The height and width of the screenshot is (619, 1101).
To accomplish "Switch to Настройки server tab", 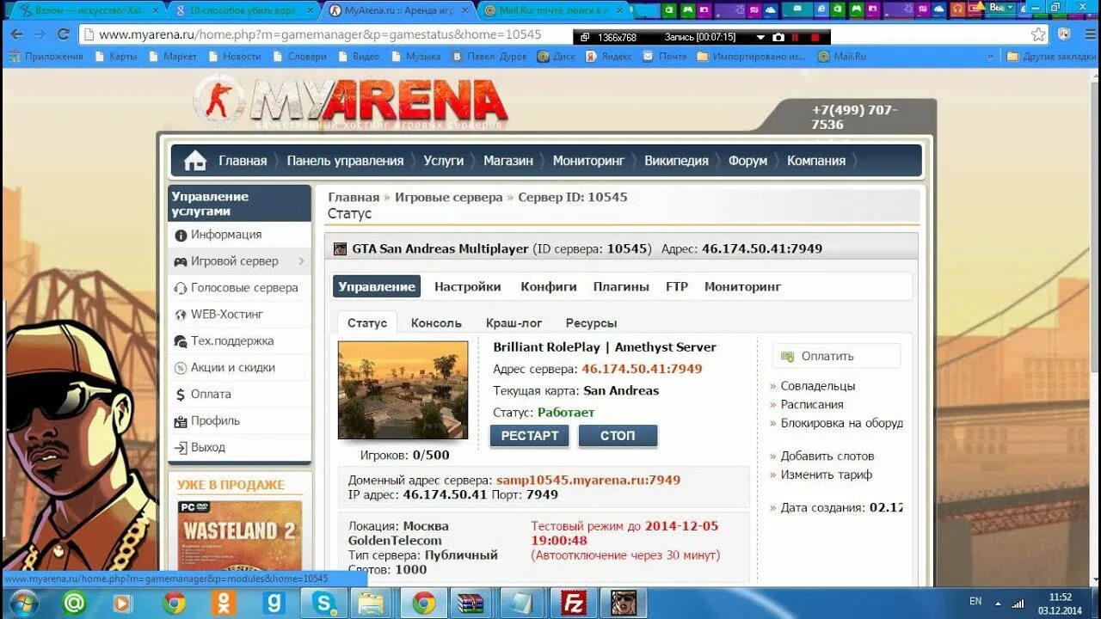I will 468,287.
